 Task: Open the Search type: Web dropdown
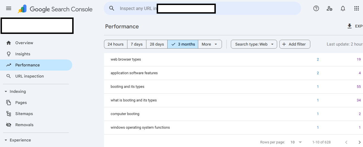(254, 44)
